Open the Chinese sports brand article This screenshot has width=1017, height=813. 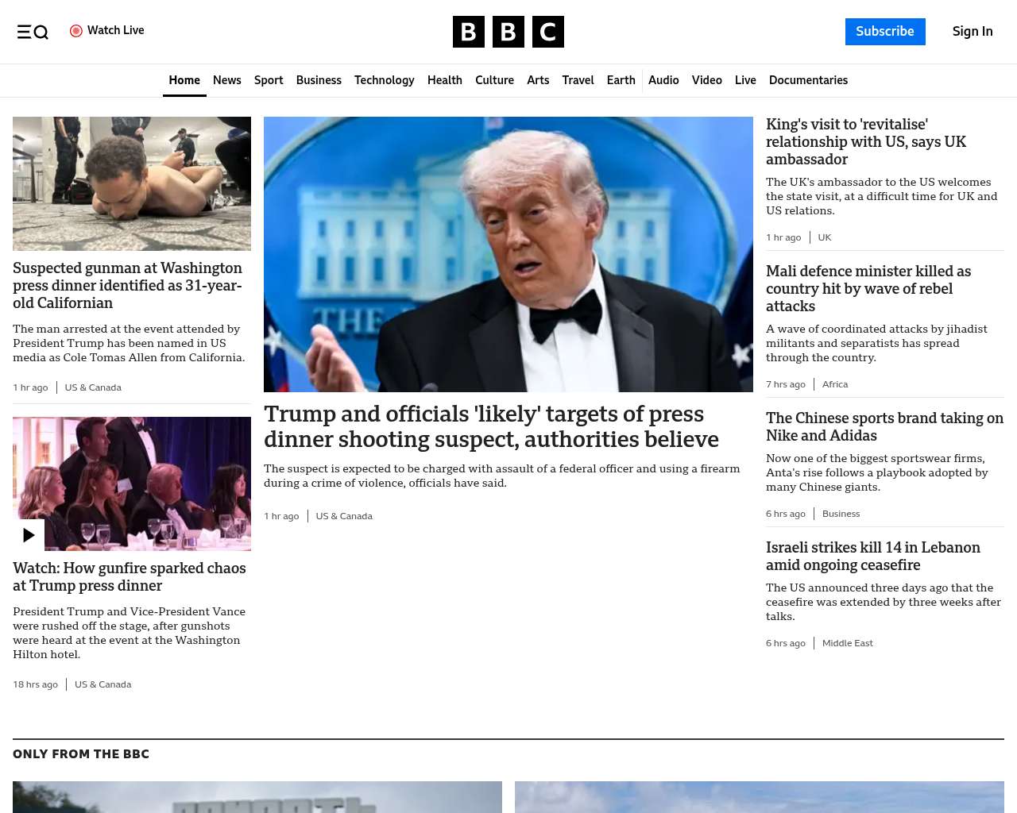pos(884,427)
